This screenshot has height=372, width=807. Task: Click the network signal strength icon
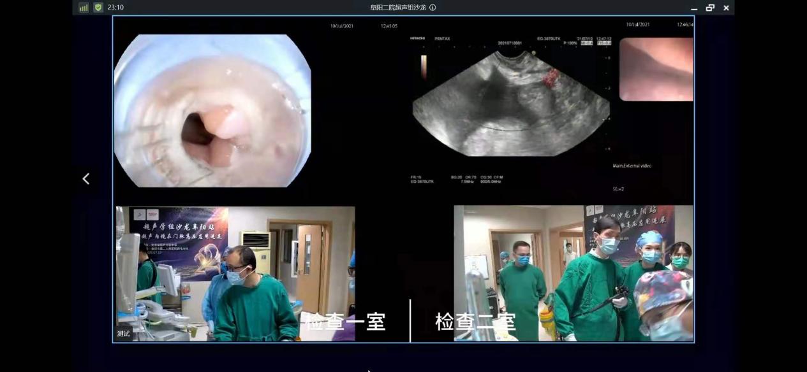coord(84,8)
